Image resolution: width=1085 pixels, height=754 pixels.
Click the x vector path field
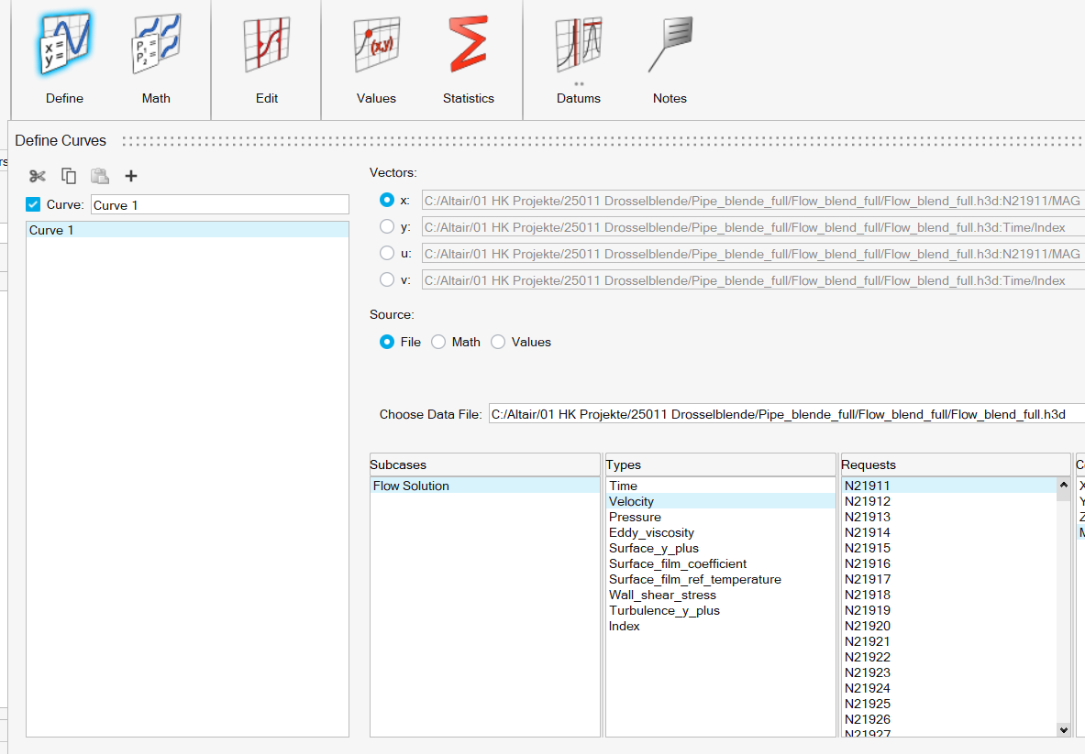(x=754, y=201)
